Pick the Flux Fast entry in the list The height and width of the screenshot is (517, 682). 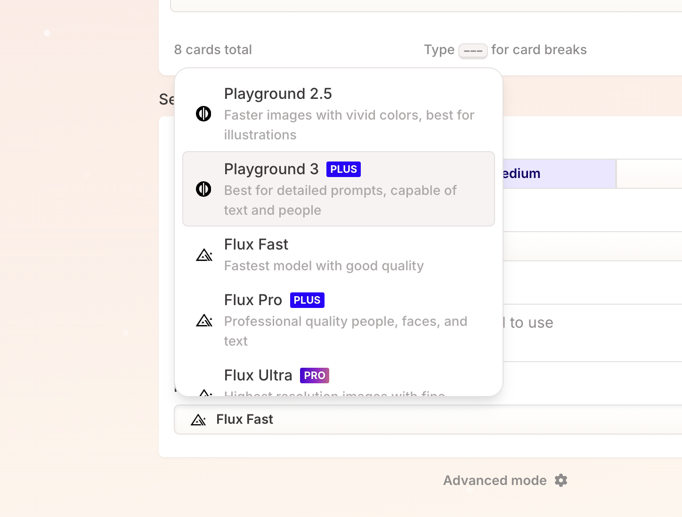tap(256, 245)
